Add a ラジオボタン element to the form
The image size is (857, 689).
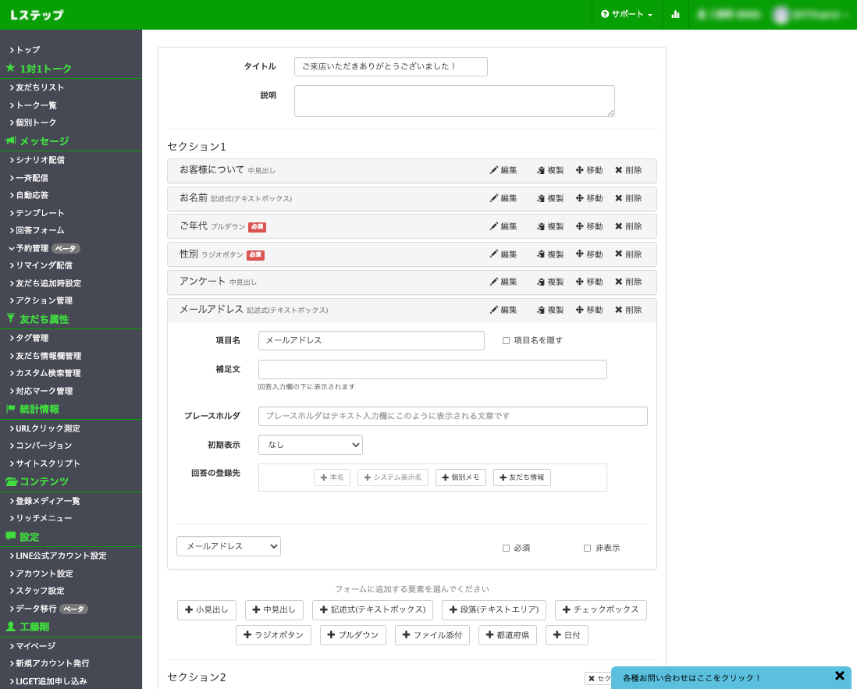pos(273,635)
